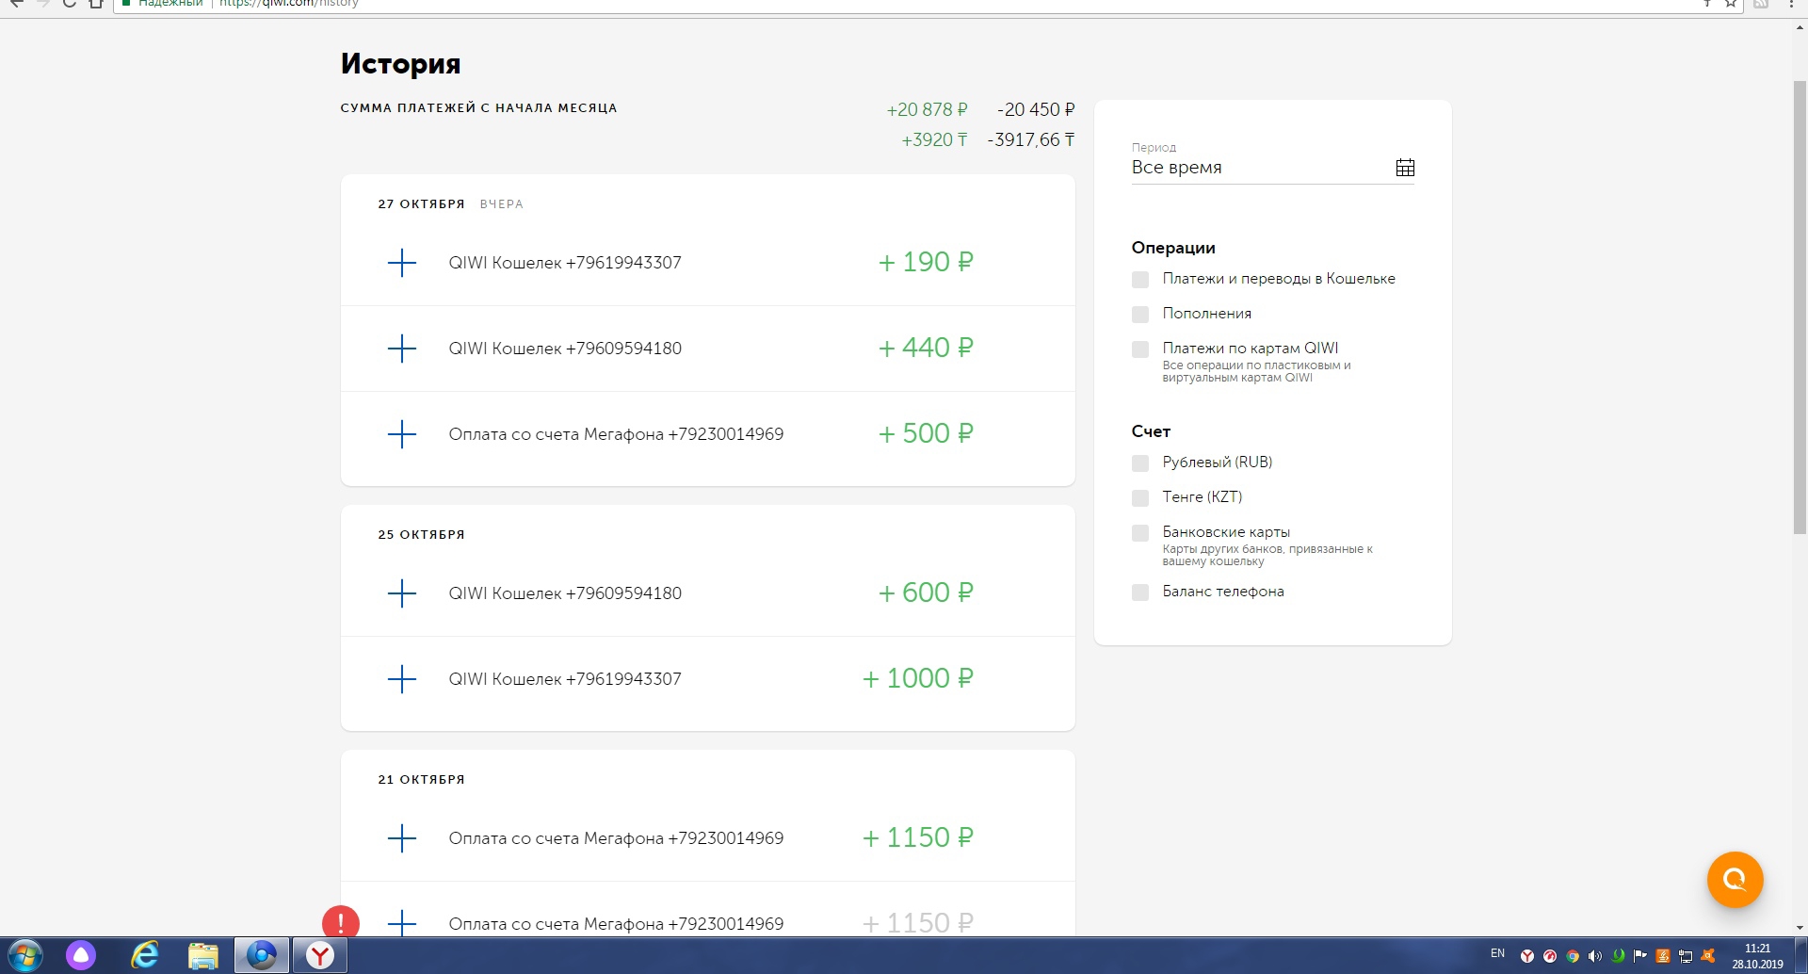1808x974 pixels.
Task: Click the +440 ₽ payment amount
Action: (x=925, y=348)
